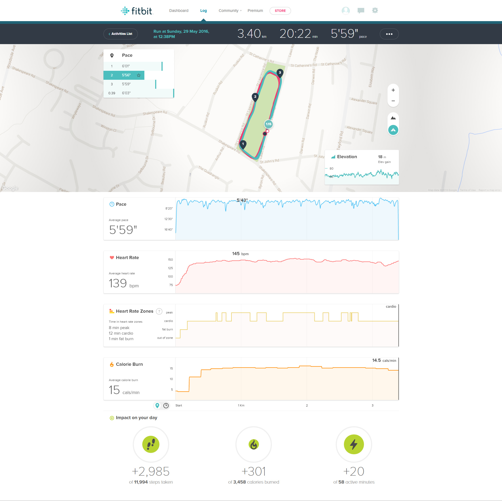Go back to Activities List

(x=121, y=34)
